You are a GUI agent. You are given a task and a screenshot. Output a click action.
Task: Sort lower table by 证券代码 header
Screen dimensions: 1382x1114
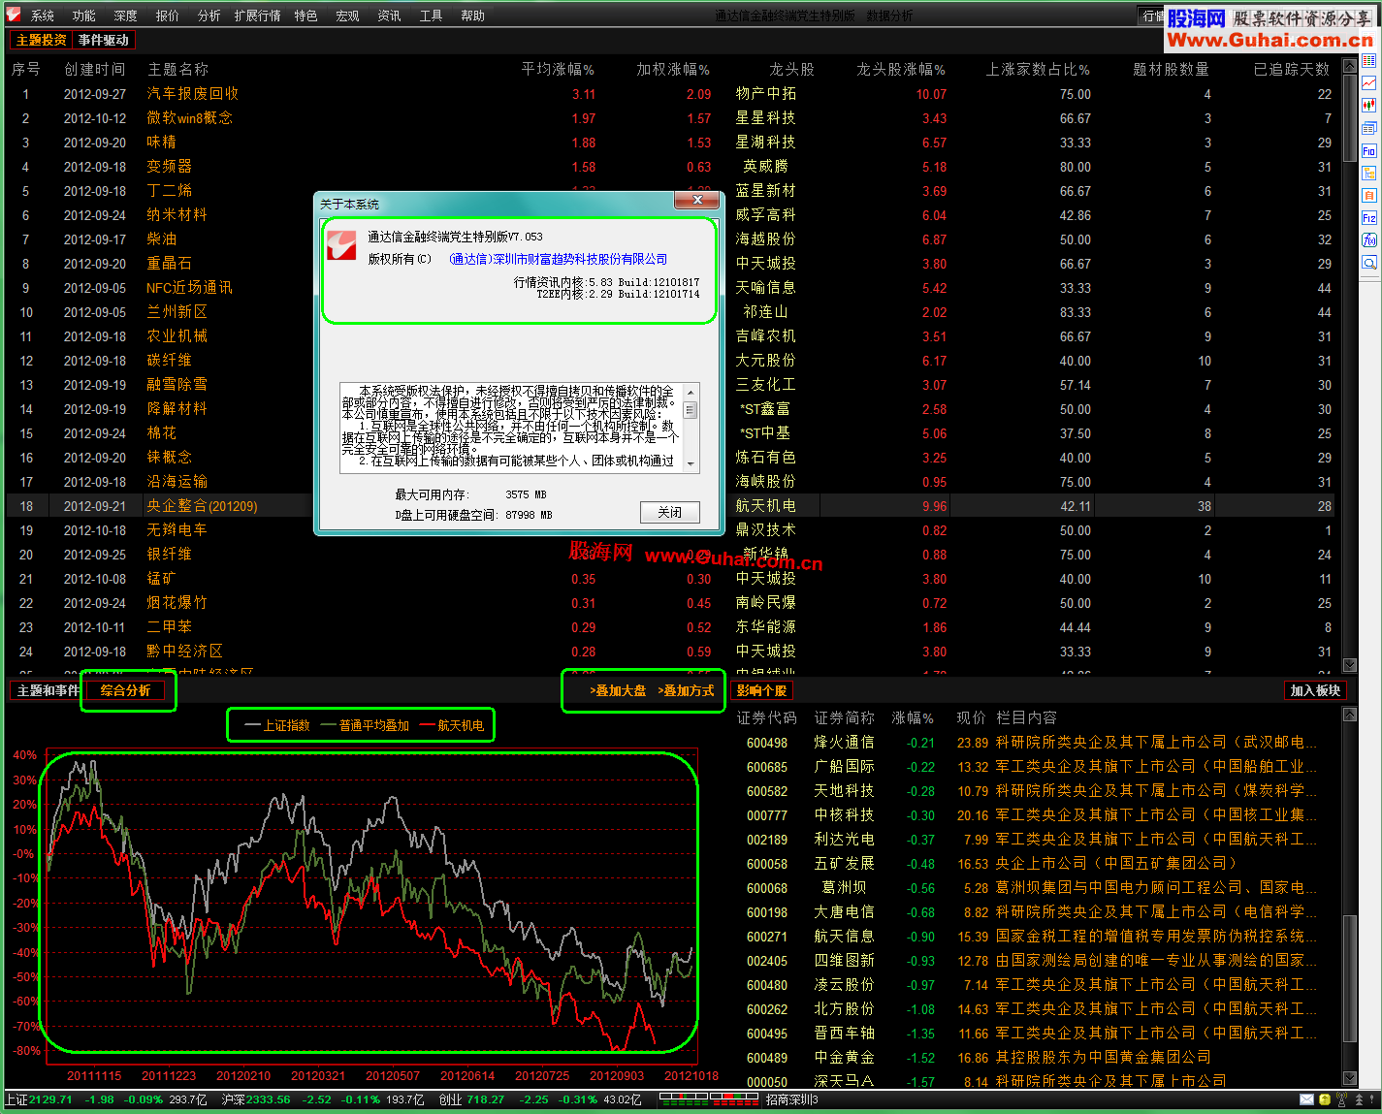tap(766, 717)
